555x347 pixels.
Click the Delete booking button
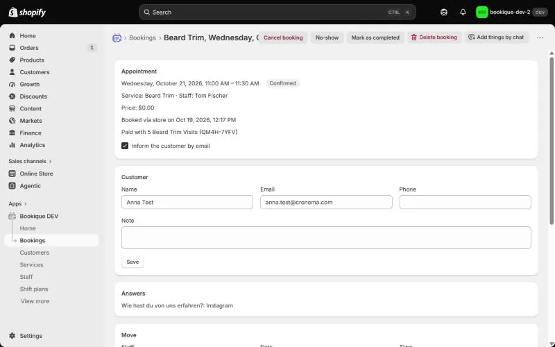pos(434,37)
